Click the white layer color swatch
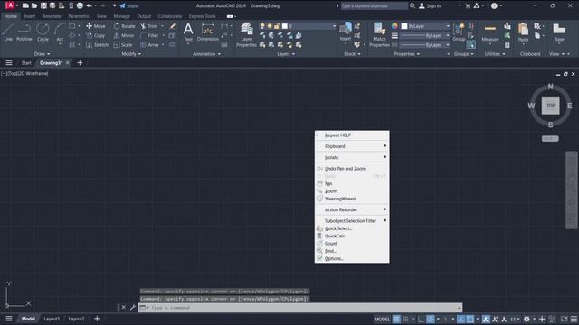579x325 pixels. (x=285, y=26)
